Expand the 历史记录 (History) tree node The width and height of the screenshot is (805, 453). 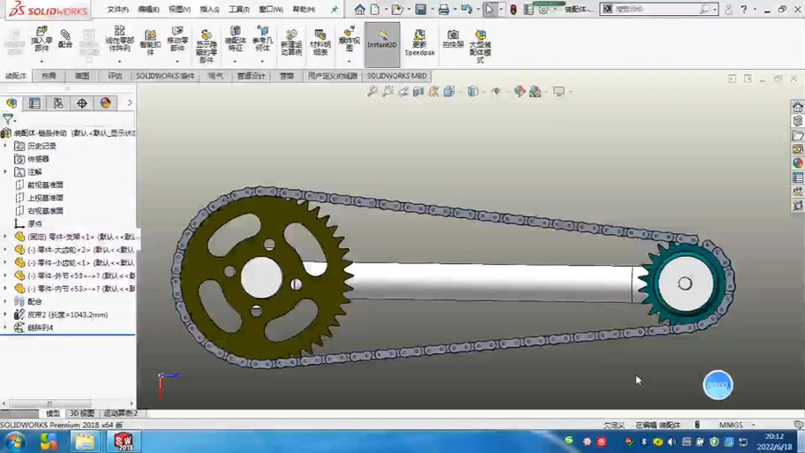coord(5,146)
